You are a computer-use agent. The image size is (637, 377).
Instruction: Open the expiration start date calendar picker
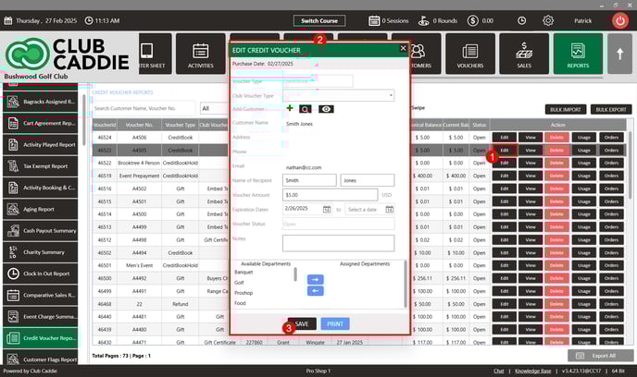(x=327, y=209)
